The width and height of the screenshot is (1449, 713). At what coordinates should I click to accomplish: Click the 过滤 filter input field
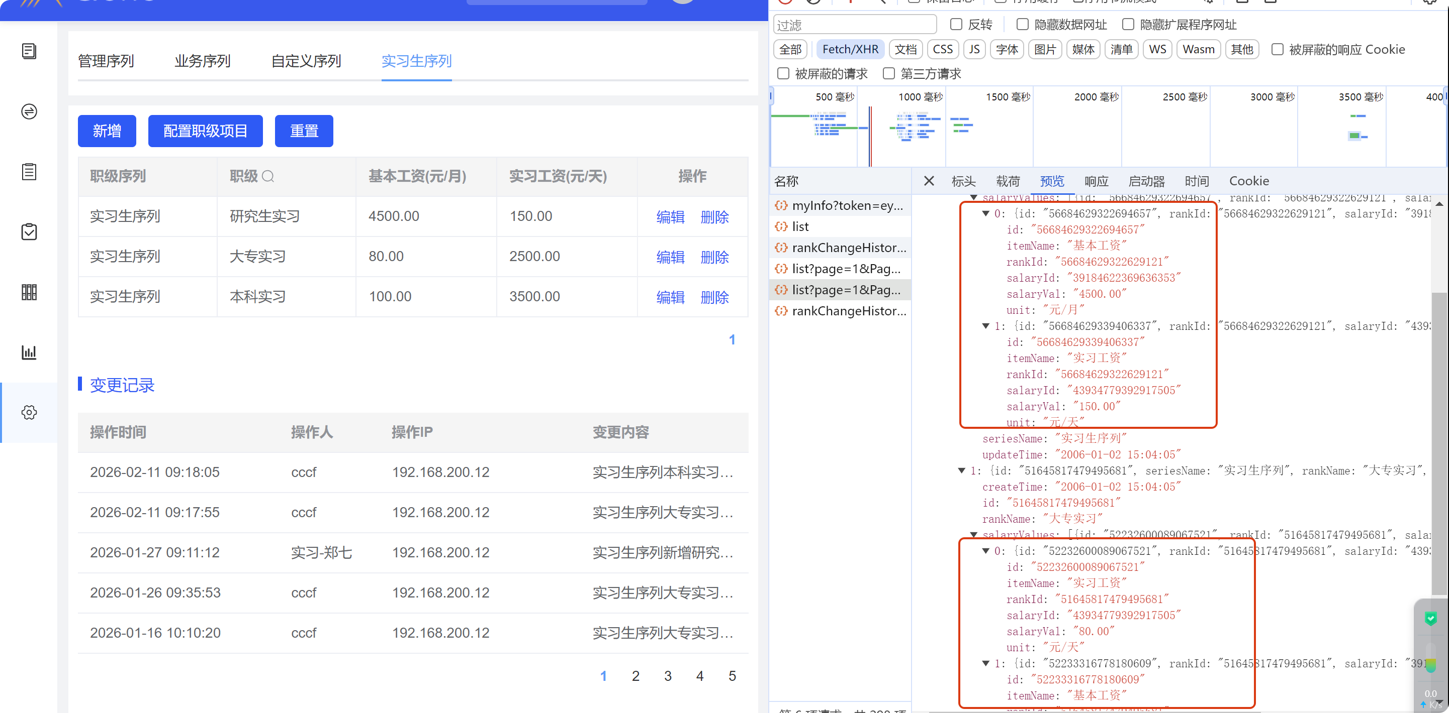[x=855, y=25]
